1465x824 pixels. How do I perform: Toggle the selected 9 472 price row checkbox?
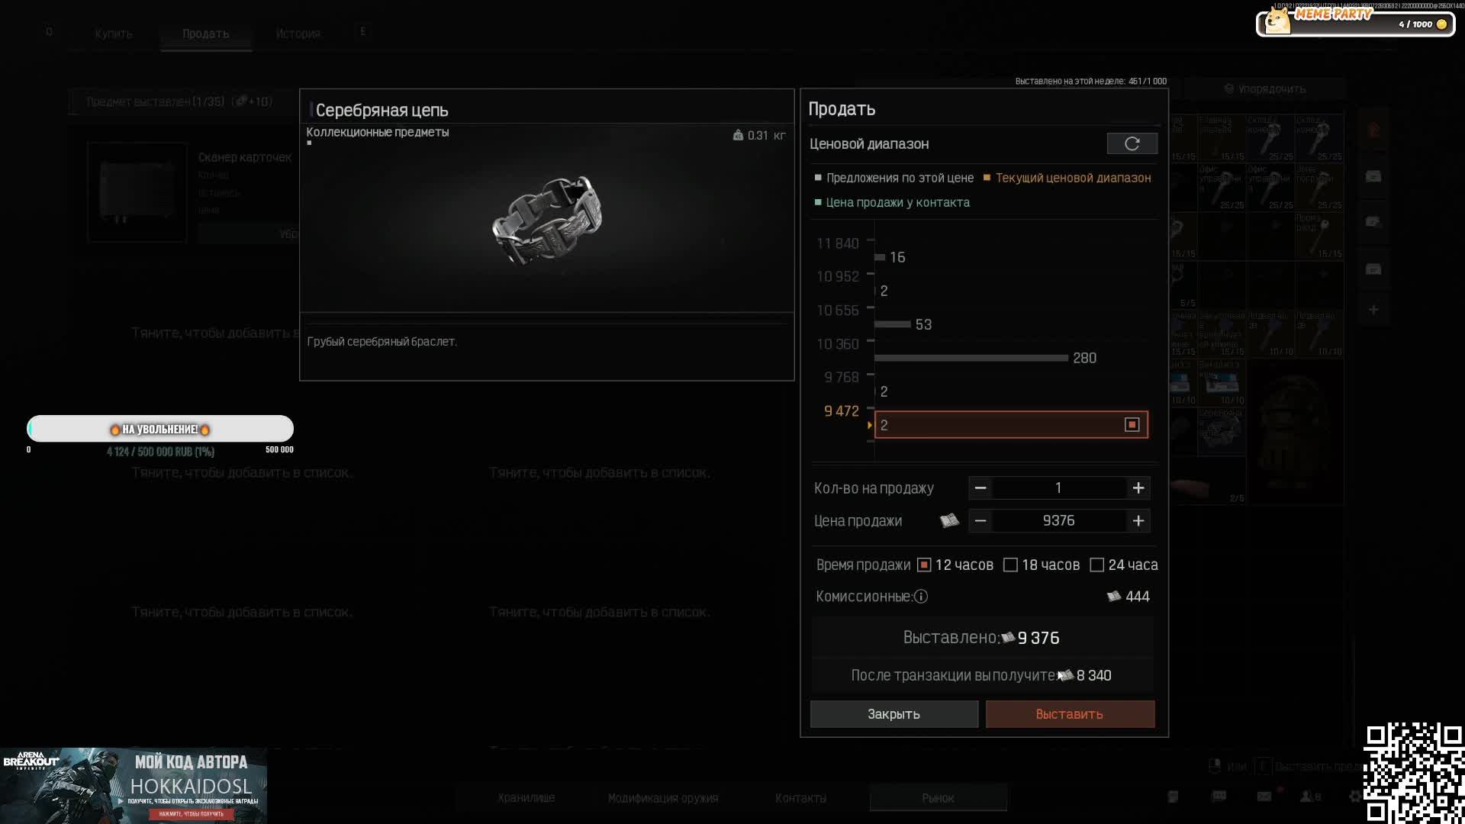point(1132,425)
